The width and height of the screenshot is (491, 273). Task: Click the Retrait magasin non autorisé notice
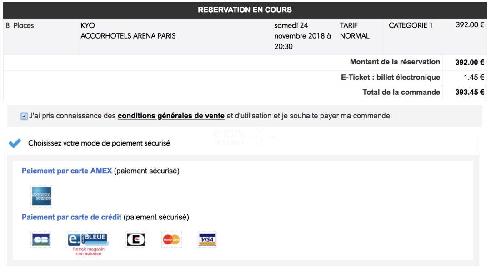coord(88,251)
